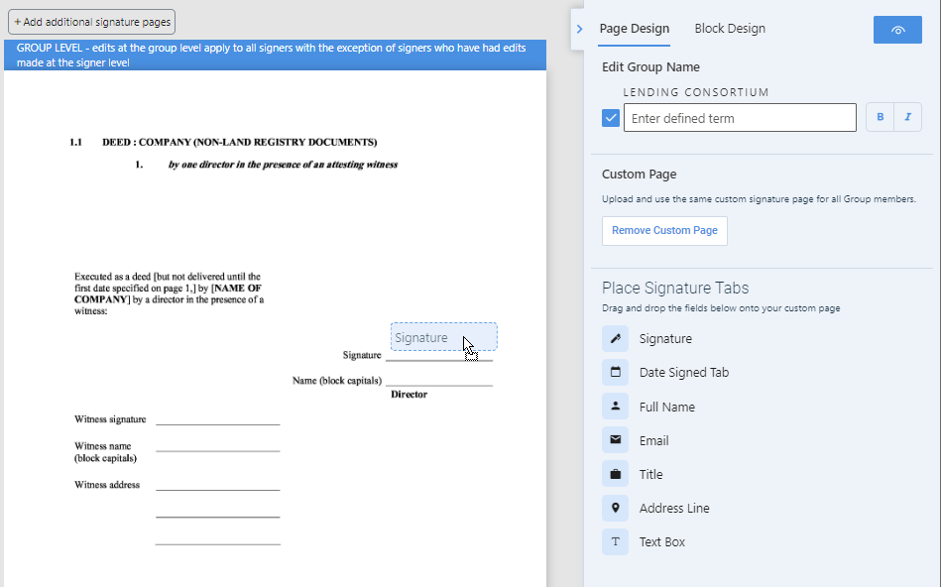Click the Date Signed Tab calendar icon
The width and height of the screenshot is (941, 587).
coord(615,373)
